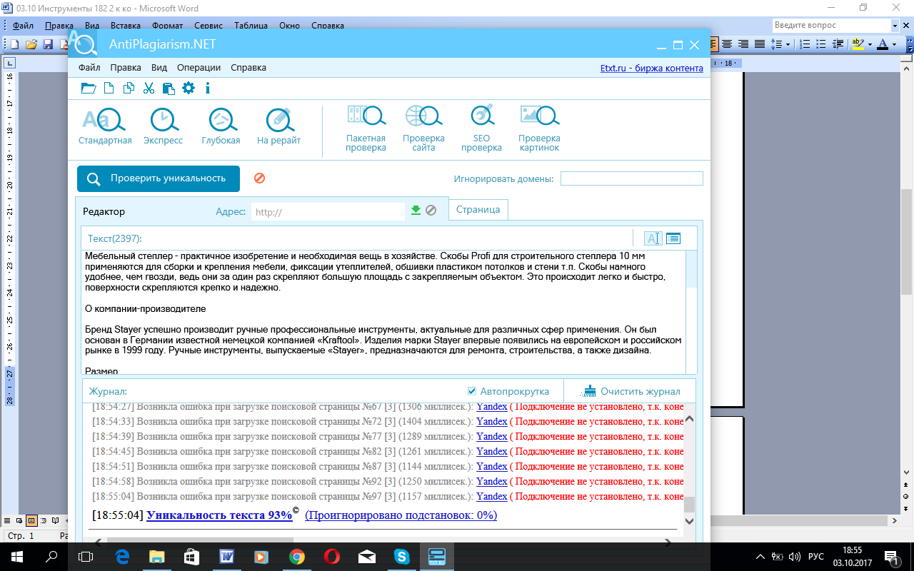Open the Справка menu in AntiPlagiarism
The width and height of the screenshot is (914, 571).
coord(248,68)
